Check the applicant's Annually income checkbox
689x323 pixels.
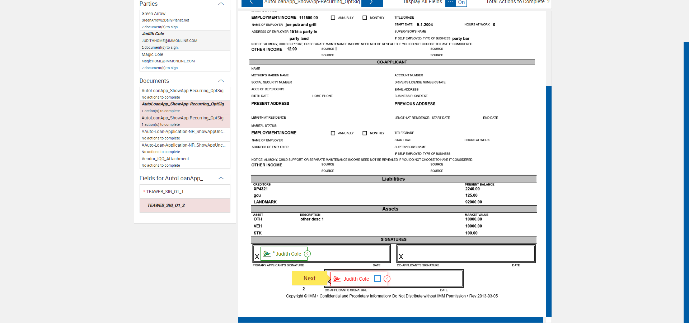(x=333, y=18)
